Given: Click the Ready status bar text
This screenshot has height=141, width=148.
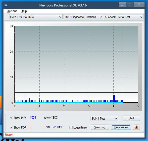Looking at the screenshot, I should 9,135.
